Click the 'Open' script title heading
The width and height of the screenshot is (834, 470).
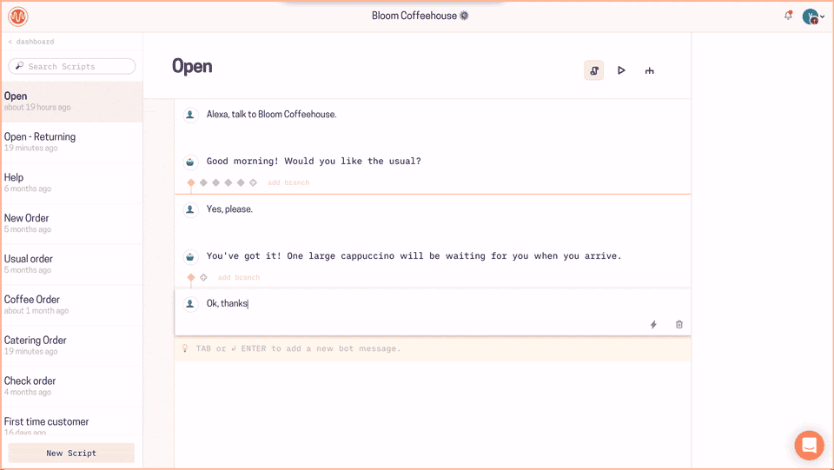click(192, 66)
